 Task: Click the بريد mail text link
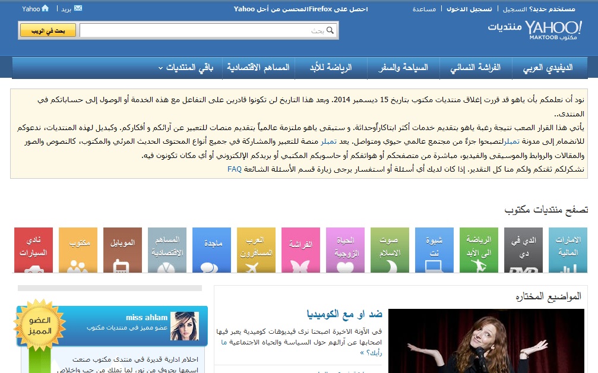(x=67, y=9)
